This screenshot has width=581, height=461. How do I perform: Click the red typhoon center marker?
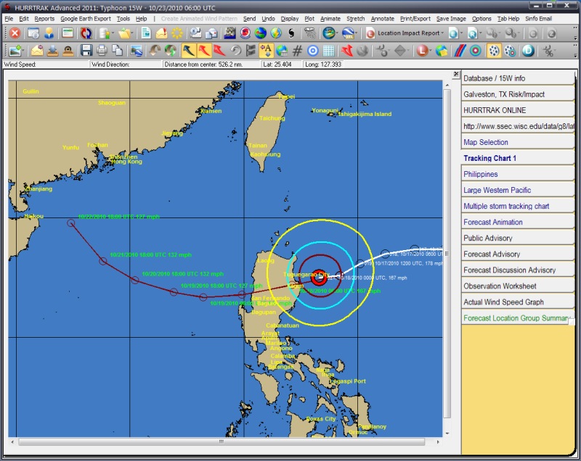(319, 278)
